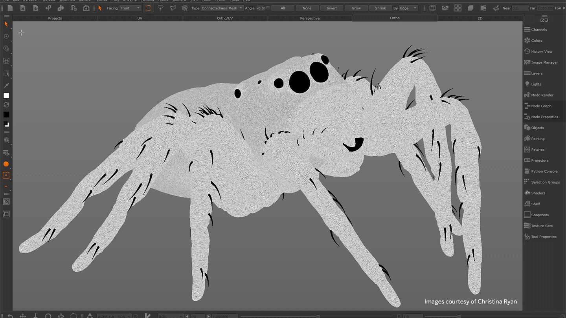This screenshot has height=318, width=566.
Task: Click the Invert selection button
Action: click(x=332, y=8)
